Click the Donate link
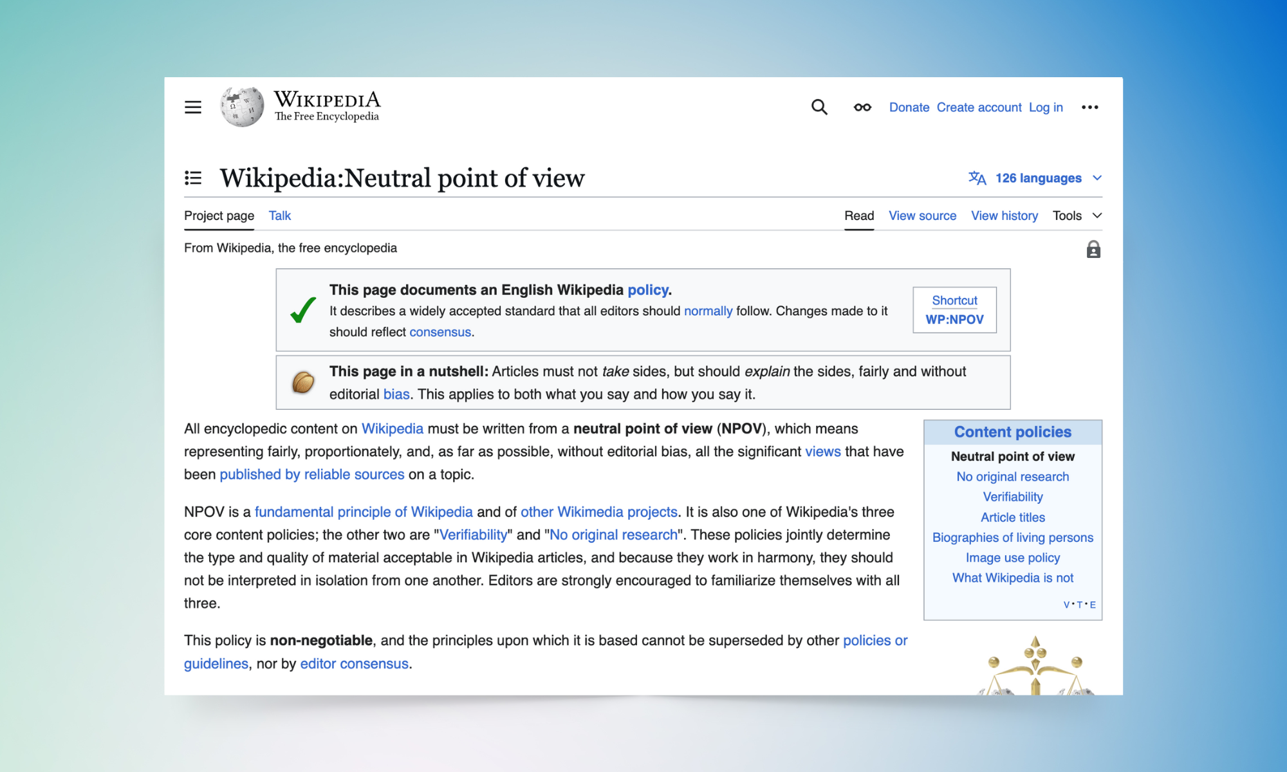The width and height of the screenshot is (1287, 772). pyautogui.click(x=909, y=107)
